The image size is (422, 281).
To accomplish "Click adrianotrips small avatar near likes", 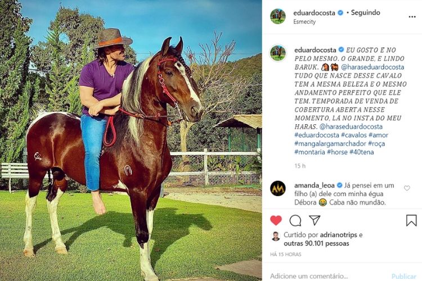I will tap(276, 236).
